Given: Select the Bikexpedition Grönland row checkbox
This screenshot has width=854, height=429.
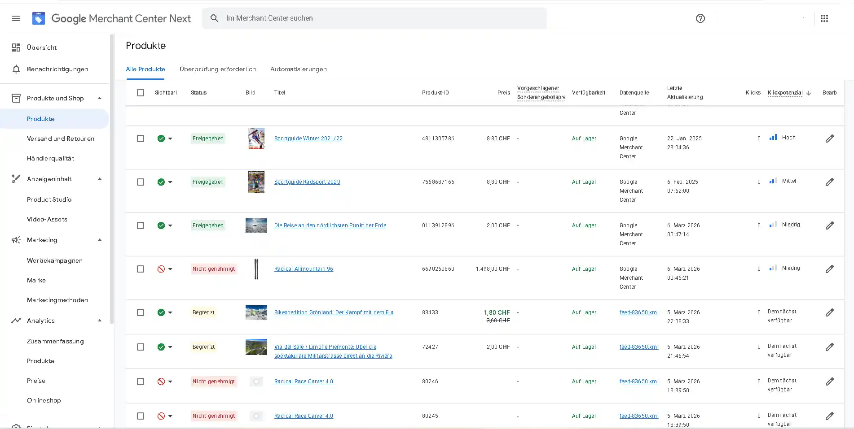Looking at the screenshot, I should click(x=141, y=312).
